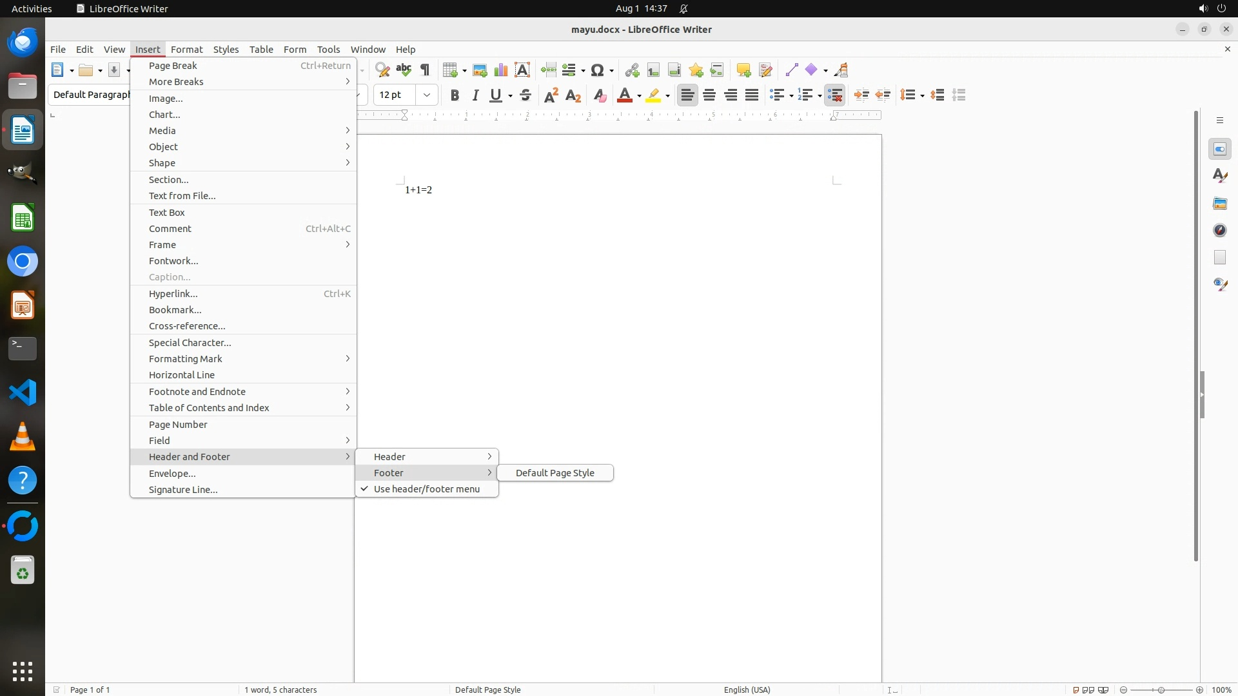Screen dimensions: 1238x696
Task: Click the Insert Special Character omega icon
Action: [x=597, y=70]
